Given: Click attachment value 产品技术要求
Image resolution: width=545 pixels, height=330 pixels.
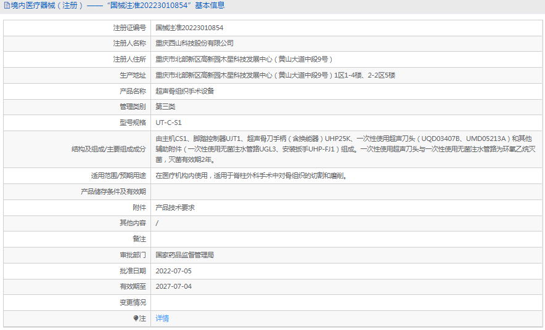Looking at the screenshot, I should click(x=175, y=207).
